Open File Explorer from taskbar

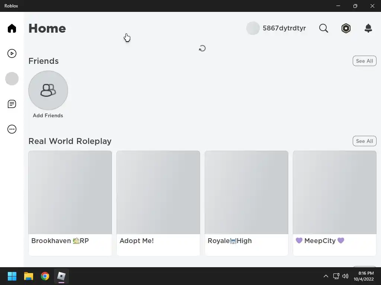coord(28,276)
